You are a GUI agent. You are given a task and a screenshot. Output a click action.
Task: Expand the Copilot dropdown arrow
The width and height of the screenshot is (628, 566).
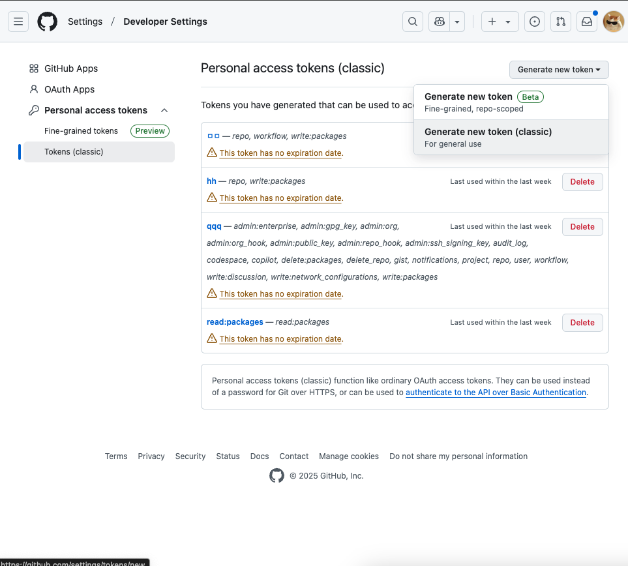point(457,22)
